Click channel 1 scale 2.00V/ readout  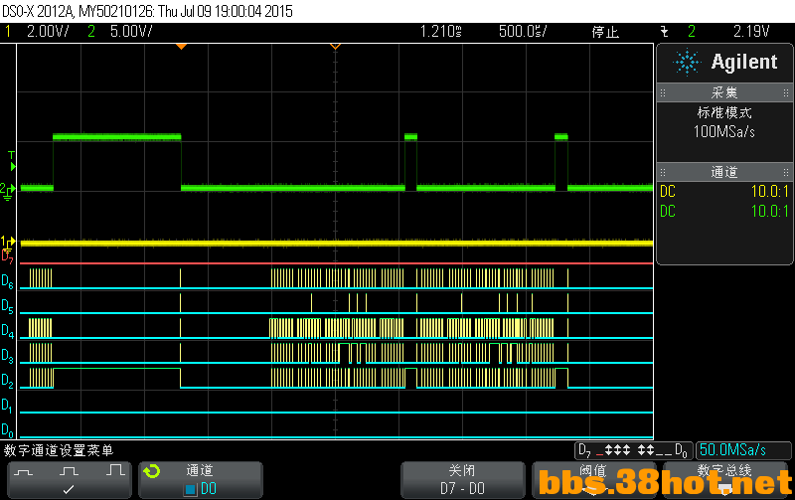pyautogui.click(x=48, y=32)
